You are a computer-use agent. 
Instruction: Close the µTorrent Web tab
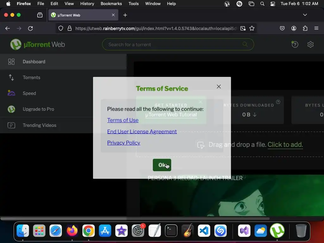pyautogui.click(x=113, y=15)
